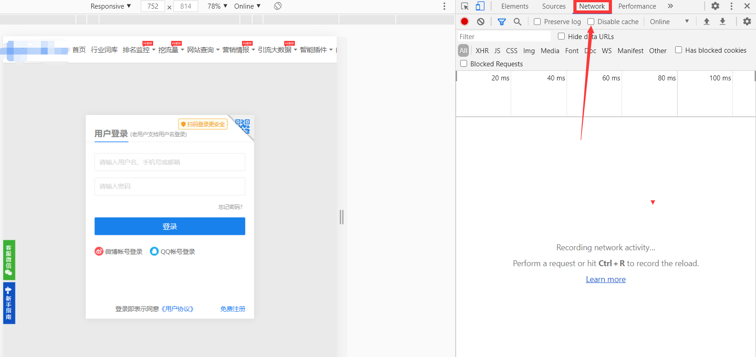Enable Disable cache checkbox
The width and height of the screenshot is (756, 357).
point(591,22)
